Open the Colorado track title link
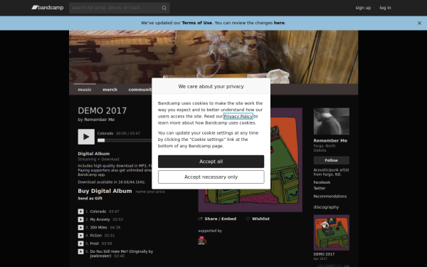This screenshot has width=427, height=267. click(98, 211)
